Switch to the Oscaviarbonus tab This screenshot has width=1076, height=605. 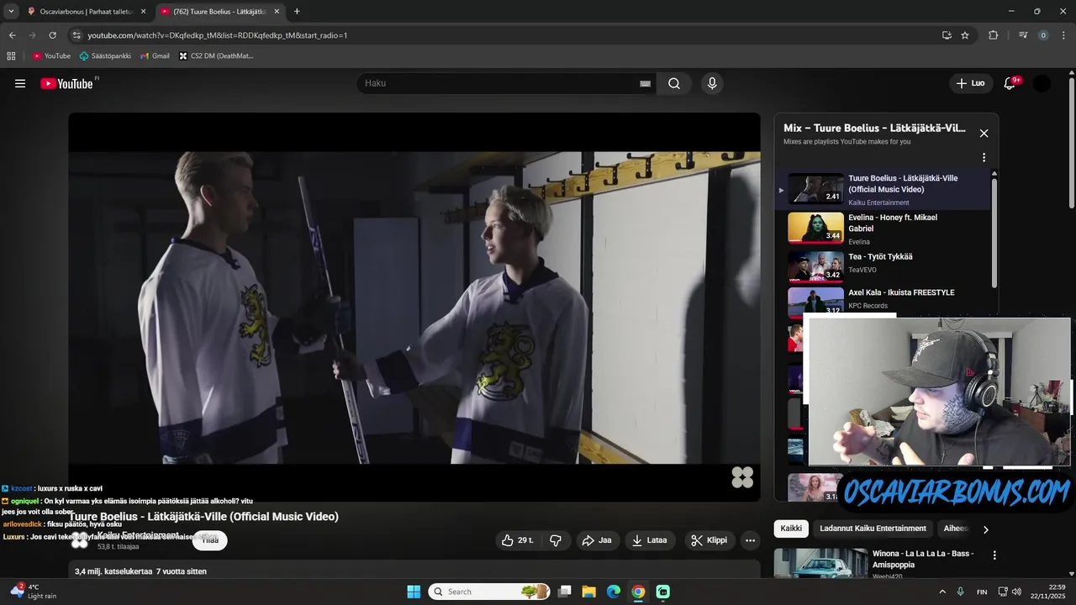pyautogui.click(x=87, y=11)
